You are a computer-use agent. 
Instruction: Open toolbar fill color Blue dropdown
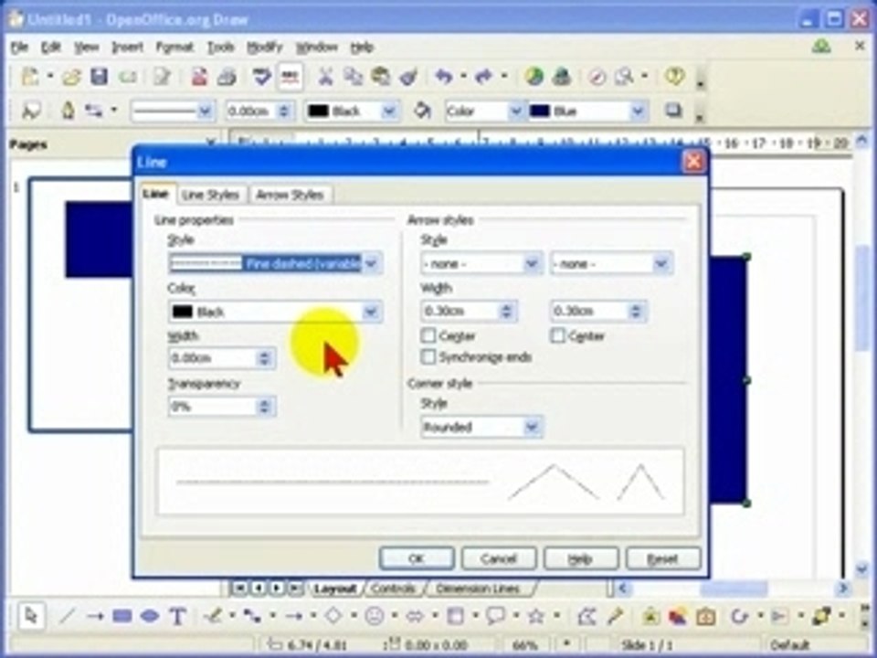[x=638, y=111]
